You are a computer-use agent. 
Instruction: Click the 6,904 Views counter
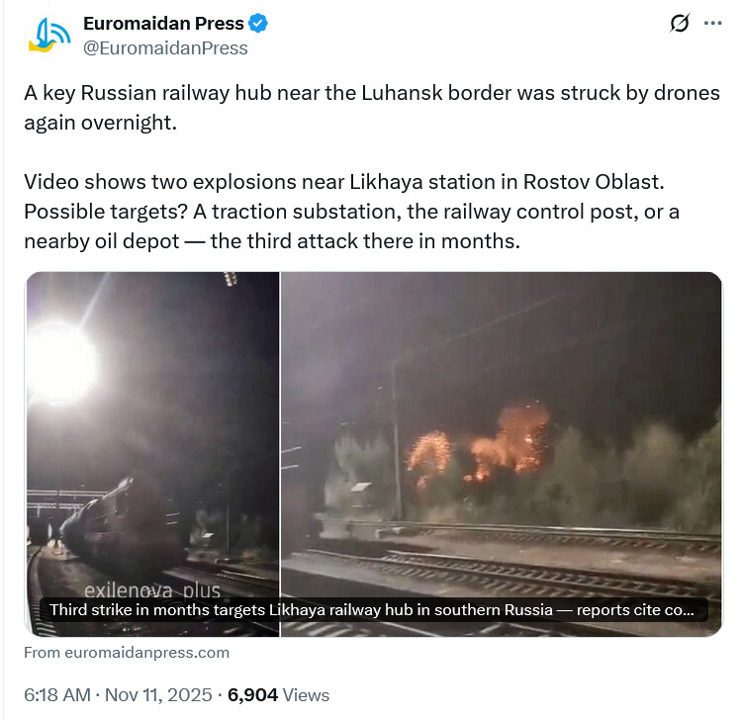point(279,695)
